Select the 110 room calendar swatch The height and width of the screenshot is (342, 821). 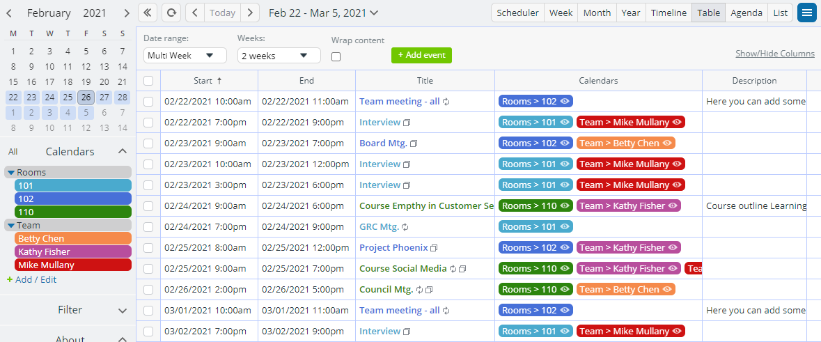73,212
